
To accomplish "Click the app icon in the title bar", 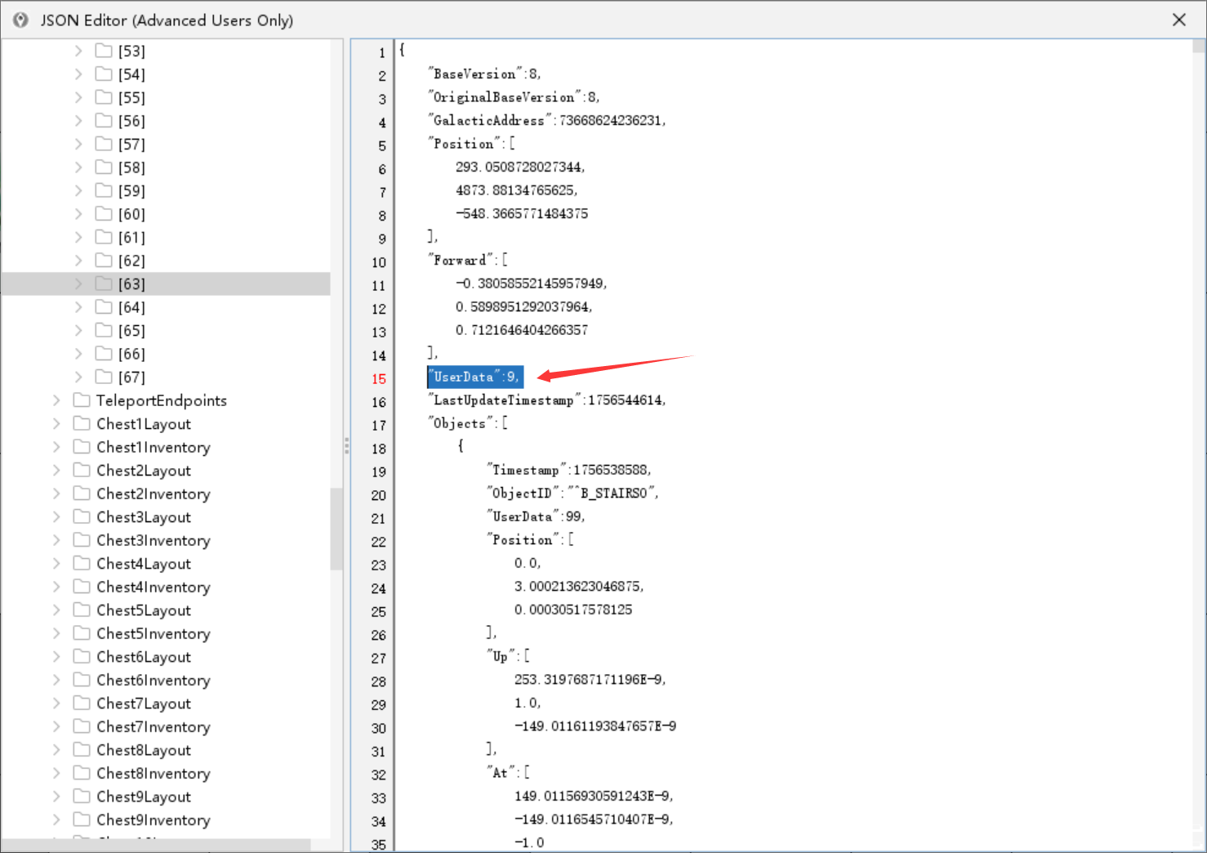I will click(x=20, y=20).
